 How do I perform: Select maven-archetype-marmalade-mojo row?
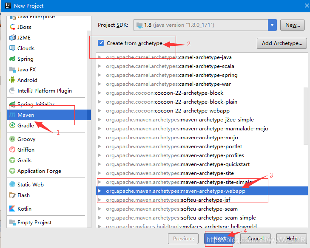click(x=202, y=129)
